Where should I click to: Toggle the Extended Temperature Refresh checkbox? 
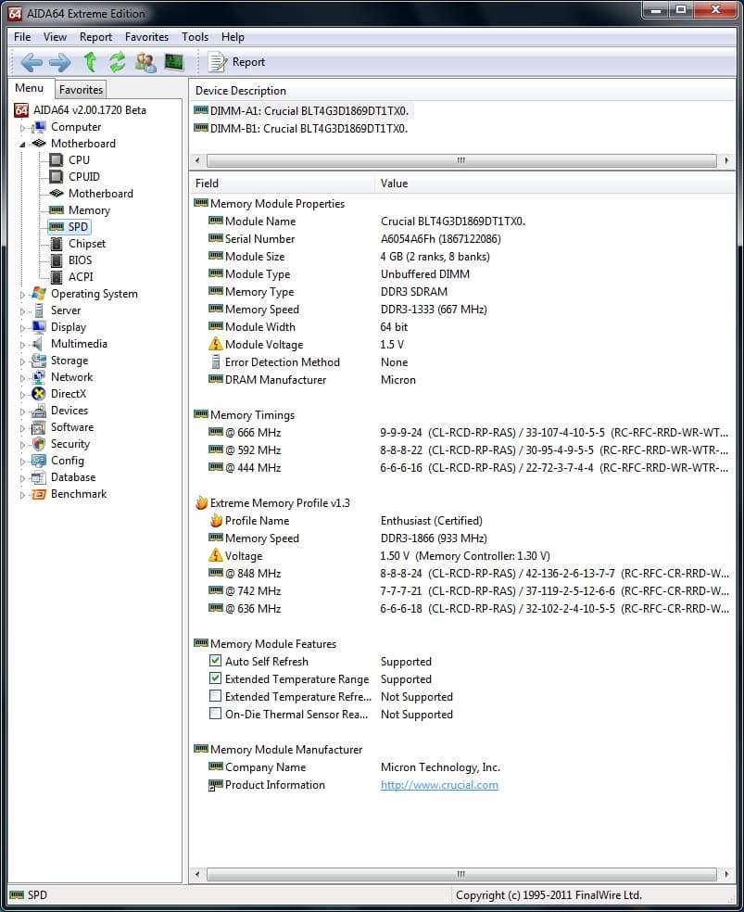click(215, 696)
